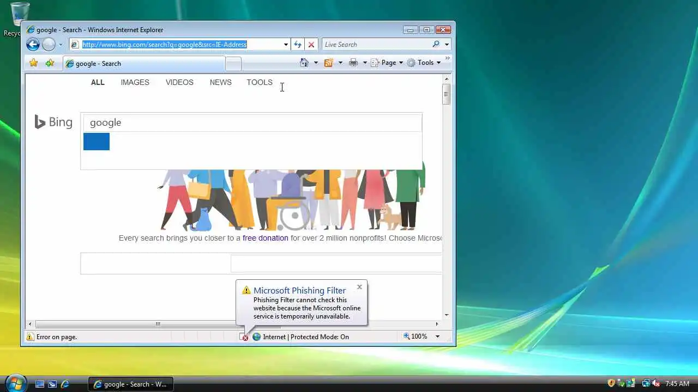The image size is (698, 392).
Task: Click the Recycle Bin desktop icon
Action: coord(20,19)
